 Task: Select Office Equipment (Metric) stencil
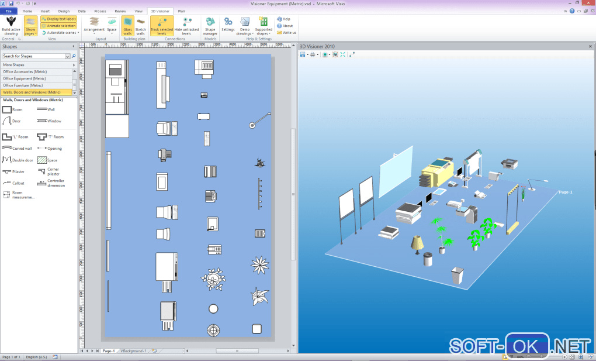pyautogui.click(x=36, y=78)
